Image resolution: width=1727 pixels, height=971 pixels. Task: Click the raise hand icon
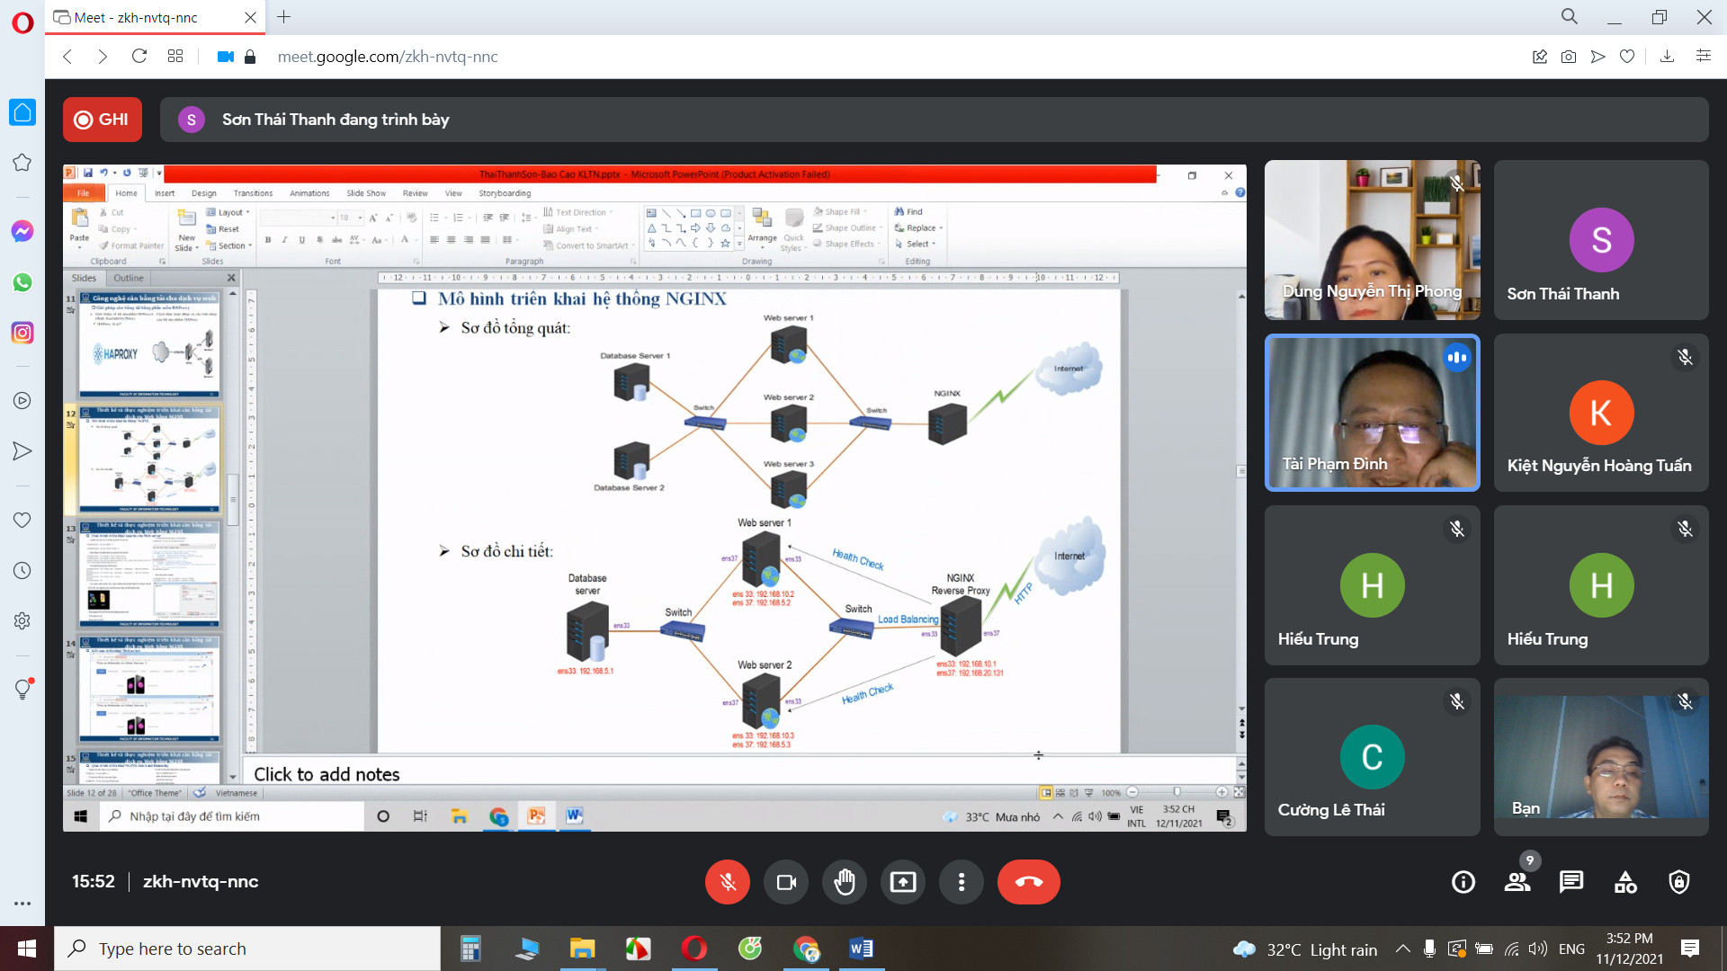(844, 882)
